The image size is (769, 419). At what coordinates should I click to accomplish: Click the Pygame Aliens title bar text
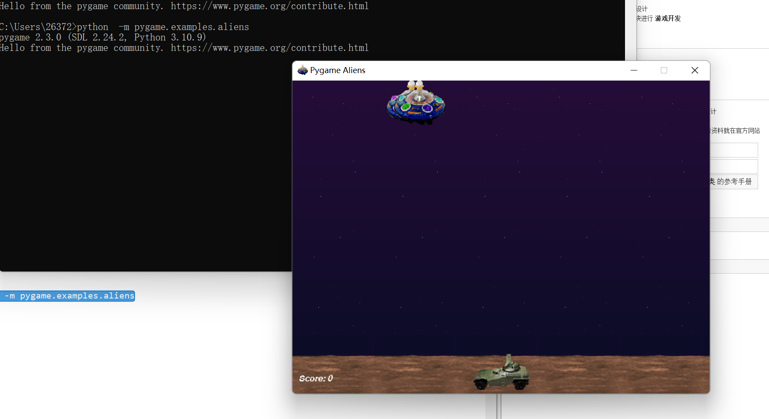click(338, 70)
